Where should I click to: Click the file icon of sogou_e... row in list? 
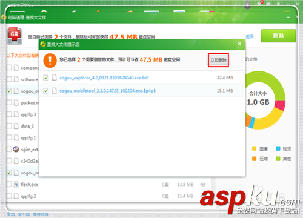coord(16,91)
